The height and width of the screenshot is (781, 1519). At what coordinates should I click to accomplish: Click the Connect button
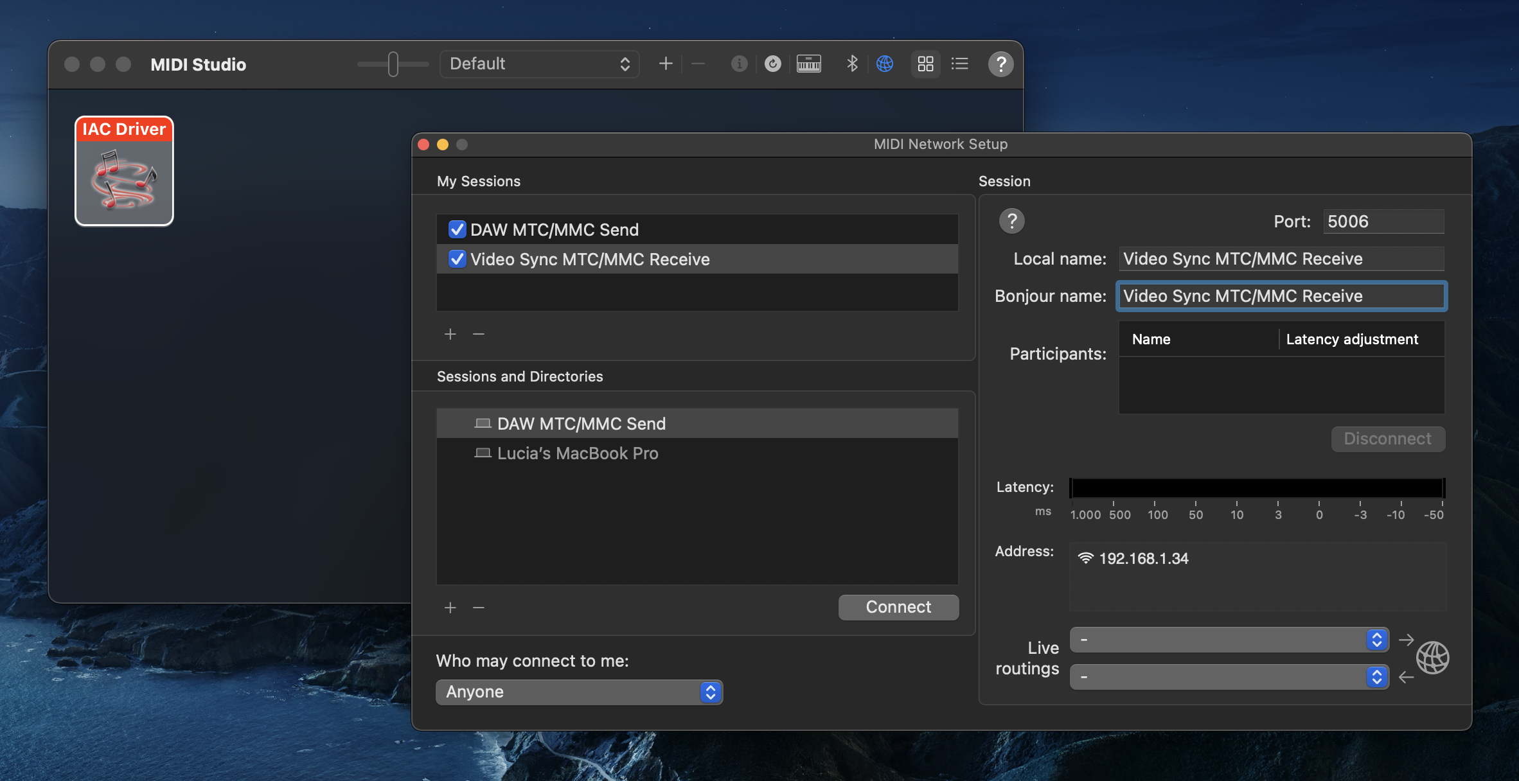(898, 607)
